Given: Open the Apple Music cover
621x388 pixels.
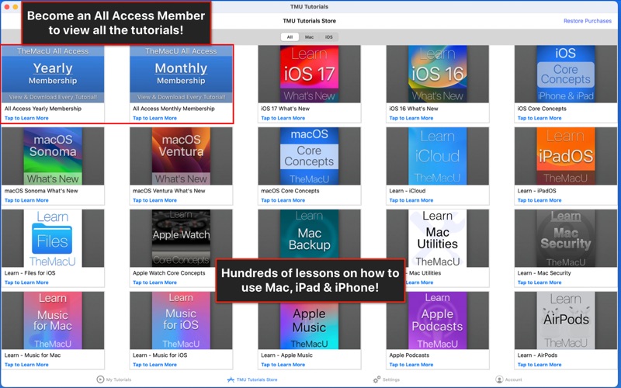Looking at the screenshot, I should coord(309,326).
